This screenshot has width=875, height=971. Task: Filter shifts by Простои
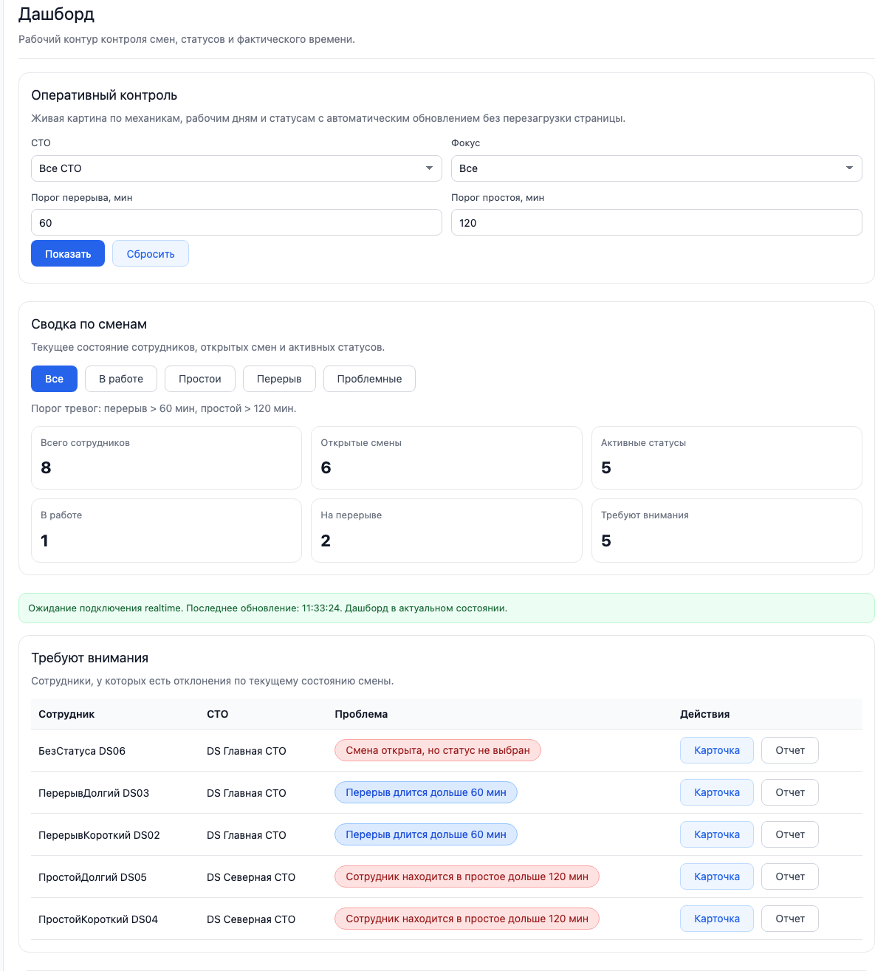(x=199, y=379)
